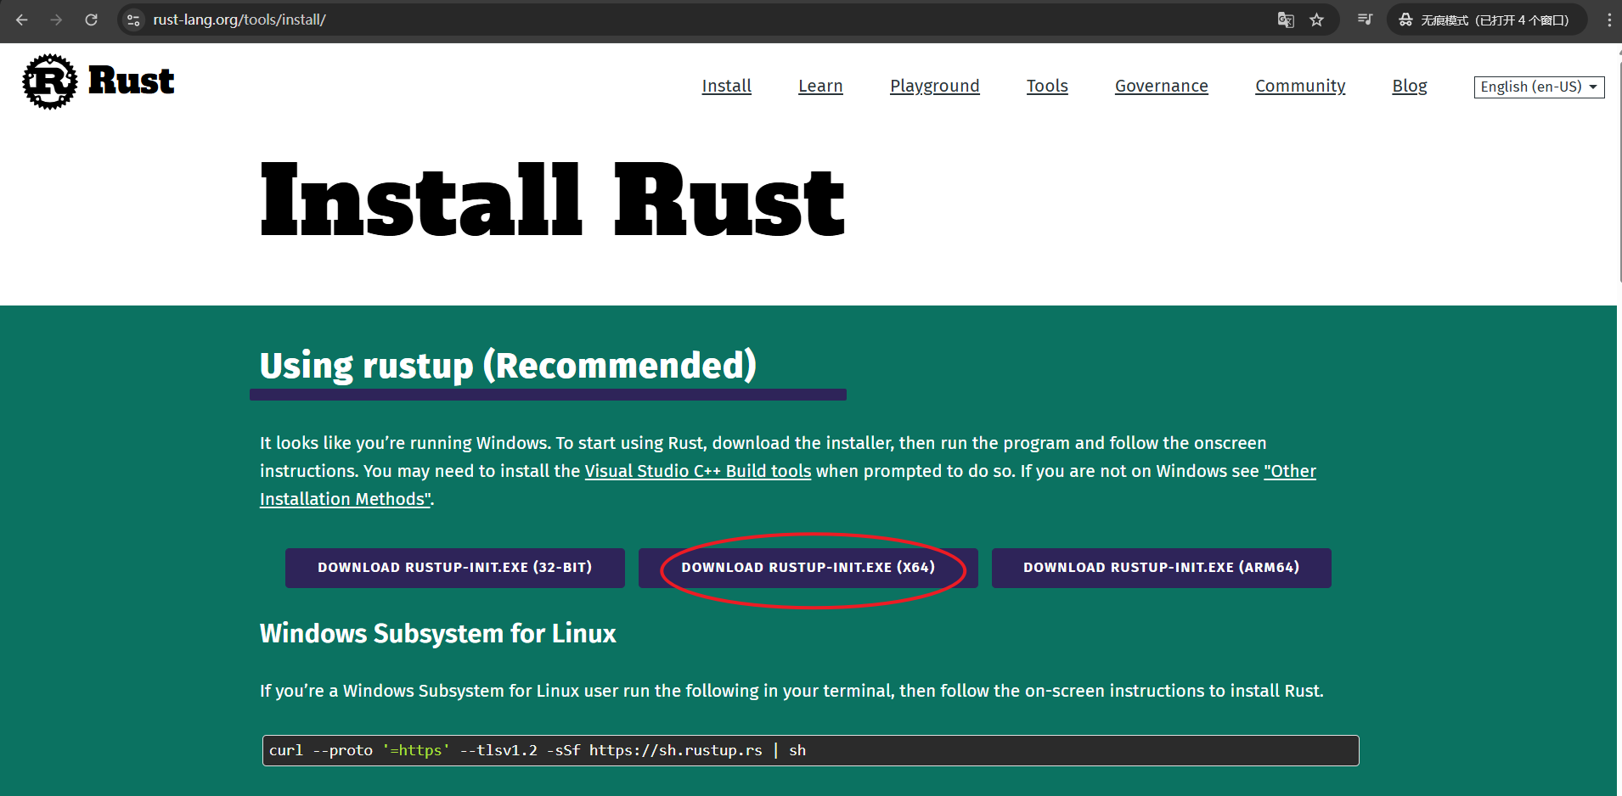Open site information icon in address bar
Screen dimensions: 1622x796
[x=133, y=20]
